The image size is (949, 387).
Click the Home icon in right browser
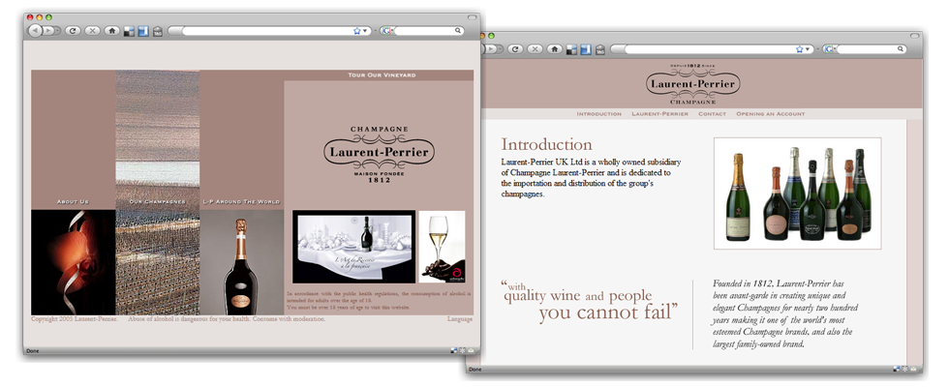click(554, 48)
